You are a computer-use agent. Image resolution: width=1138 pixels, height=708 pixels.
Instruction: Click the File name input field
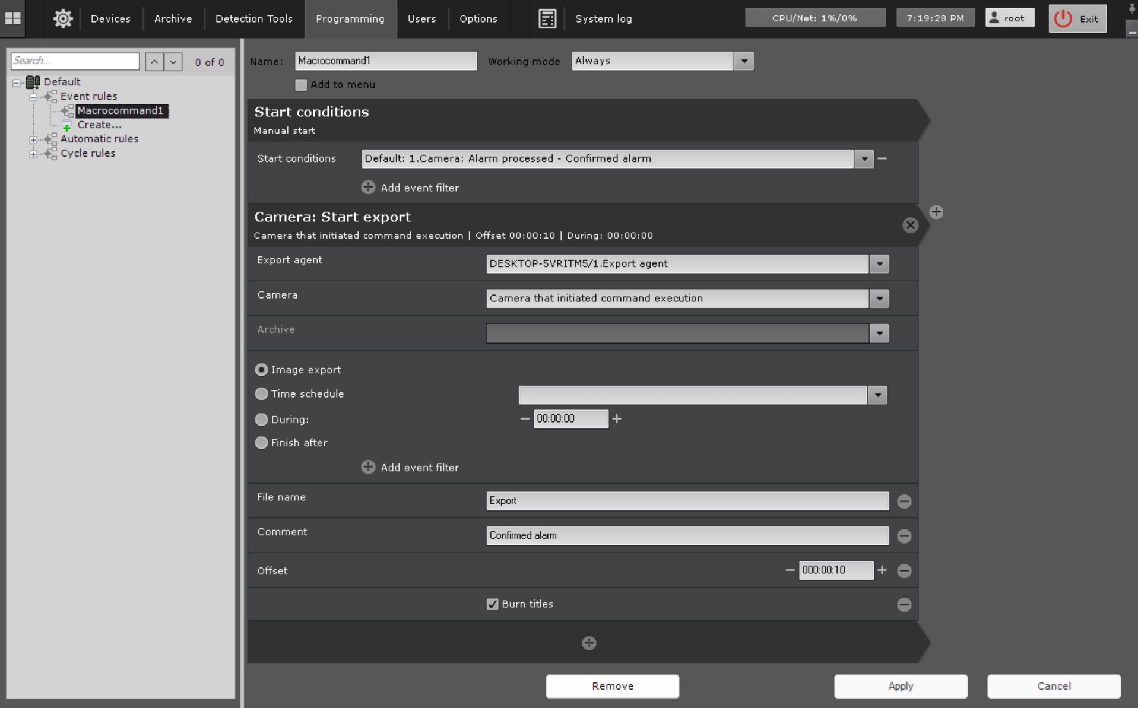687,501
